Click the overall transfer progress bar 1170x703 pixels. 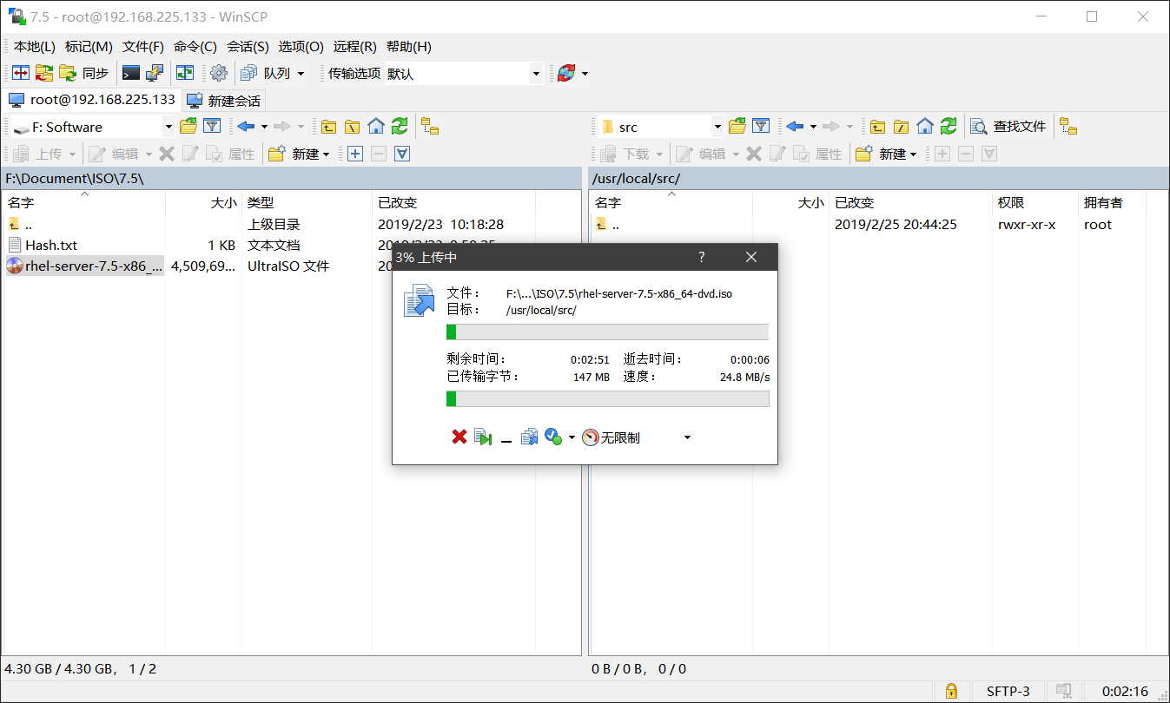click(607, 398)
